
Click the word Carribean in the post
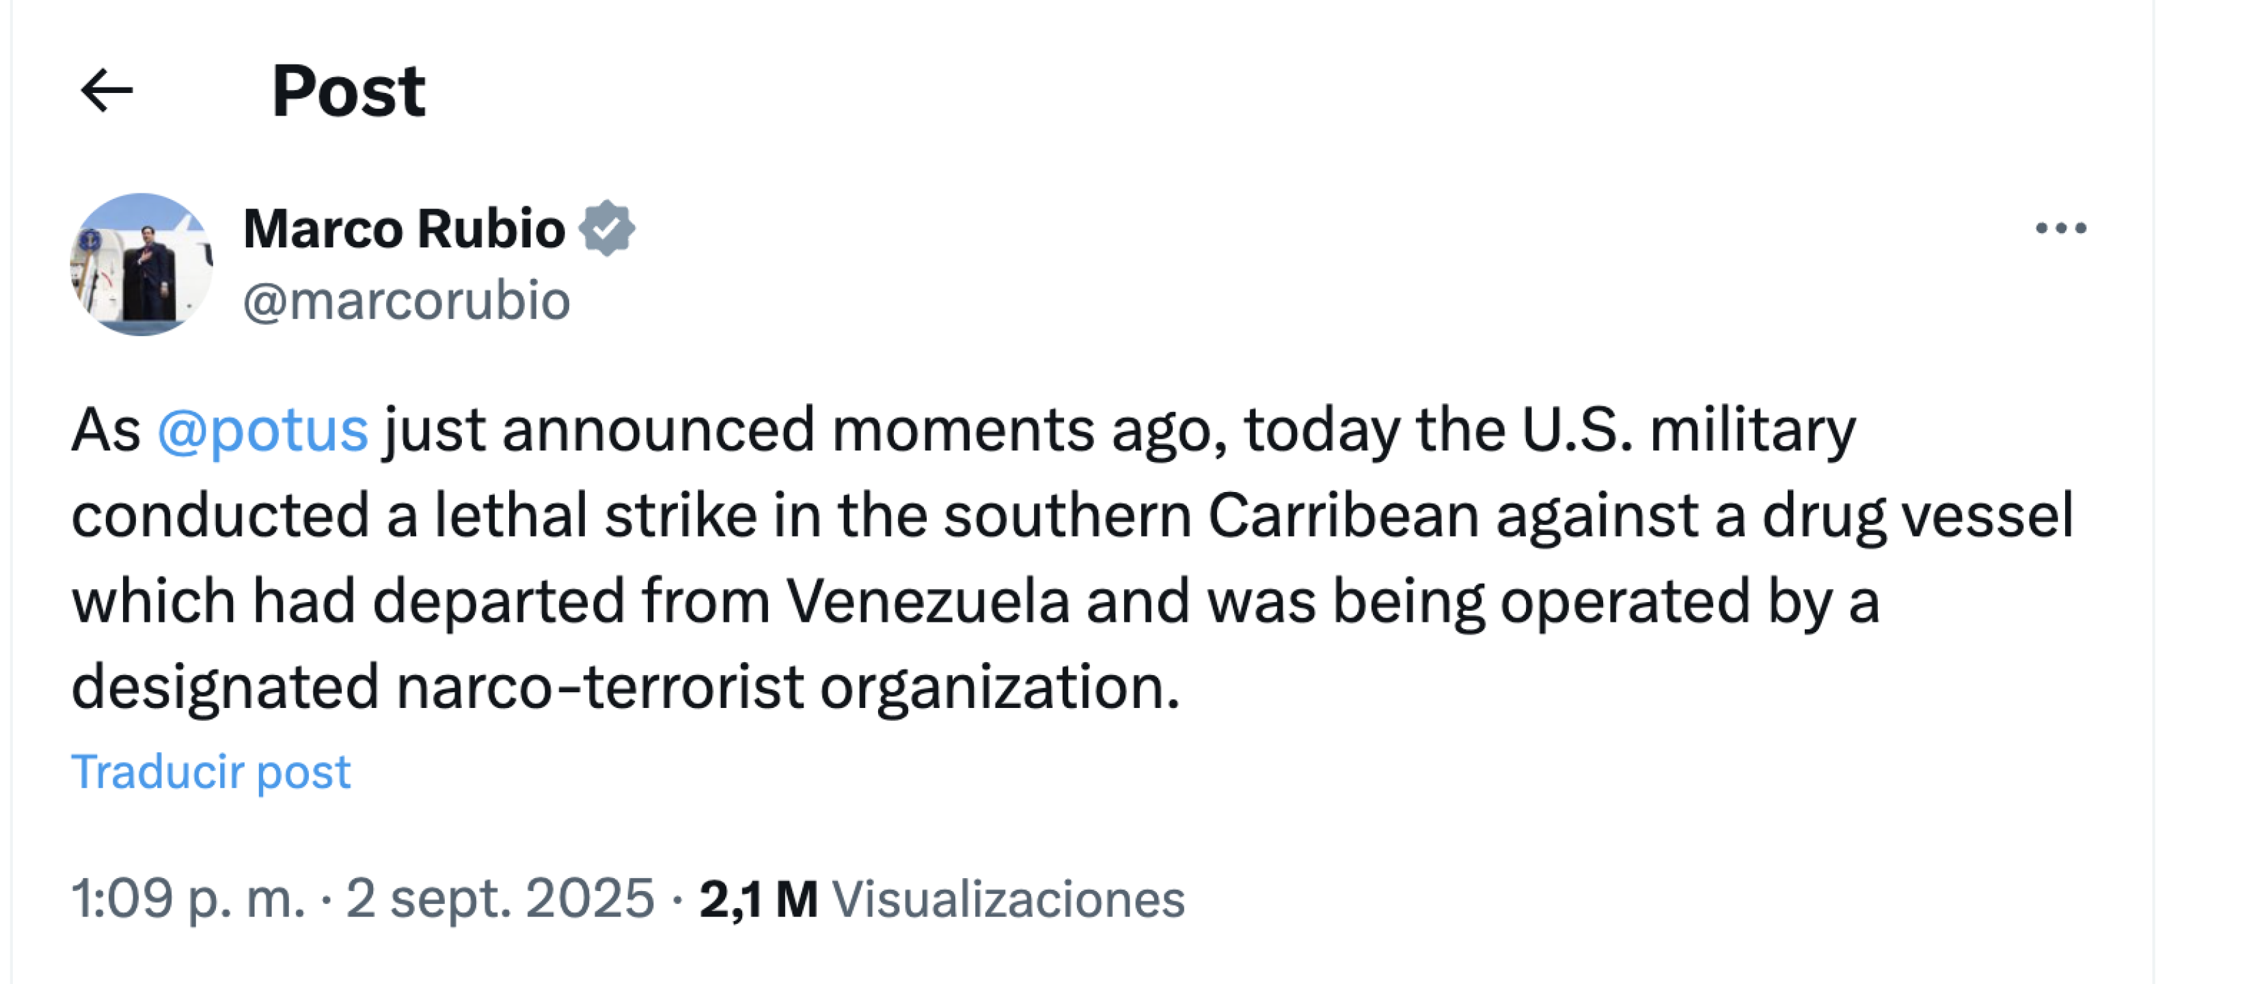pos(1344,516)
